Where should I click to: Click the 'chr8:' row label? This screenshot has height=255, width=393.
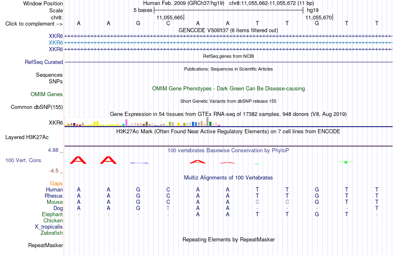(x=57, y=17)
